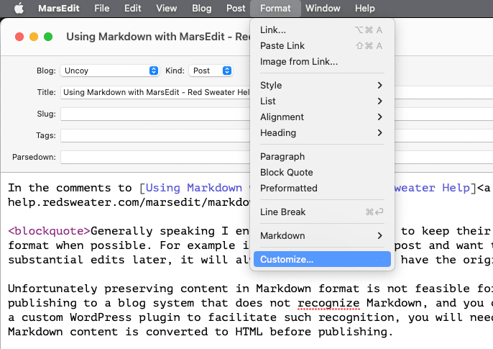Expand the Alignment submenu
This screenshot has width=493, height=349.
point(322,117)
